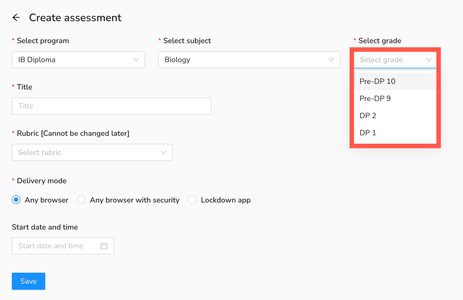Click the chevron in the IB Diploma box
The image size is (463, 300).
click(x=136, y=60)
